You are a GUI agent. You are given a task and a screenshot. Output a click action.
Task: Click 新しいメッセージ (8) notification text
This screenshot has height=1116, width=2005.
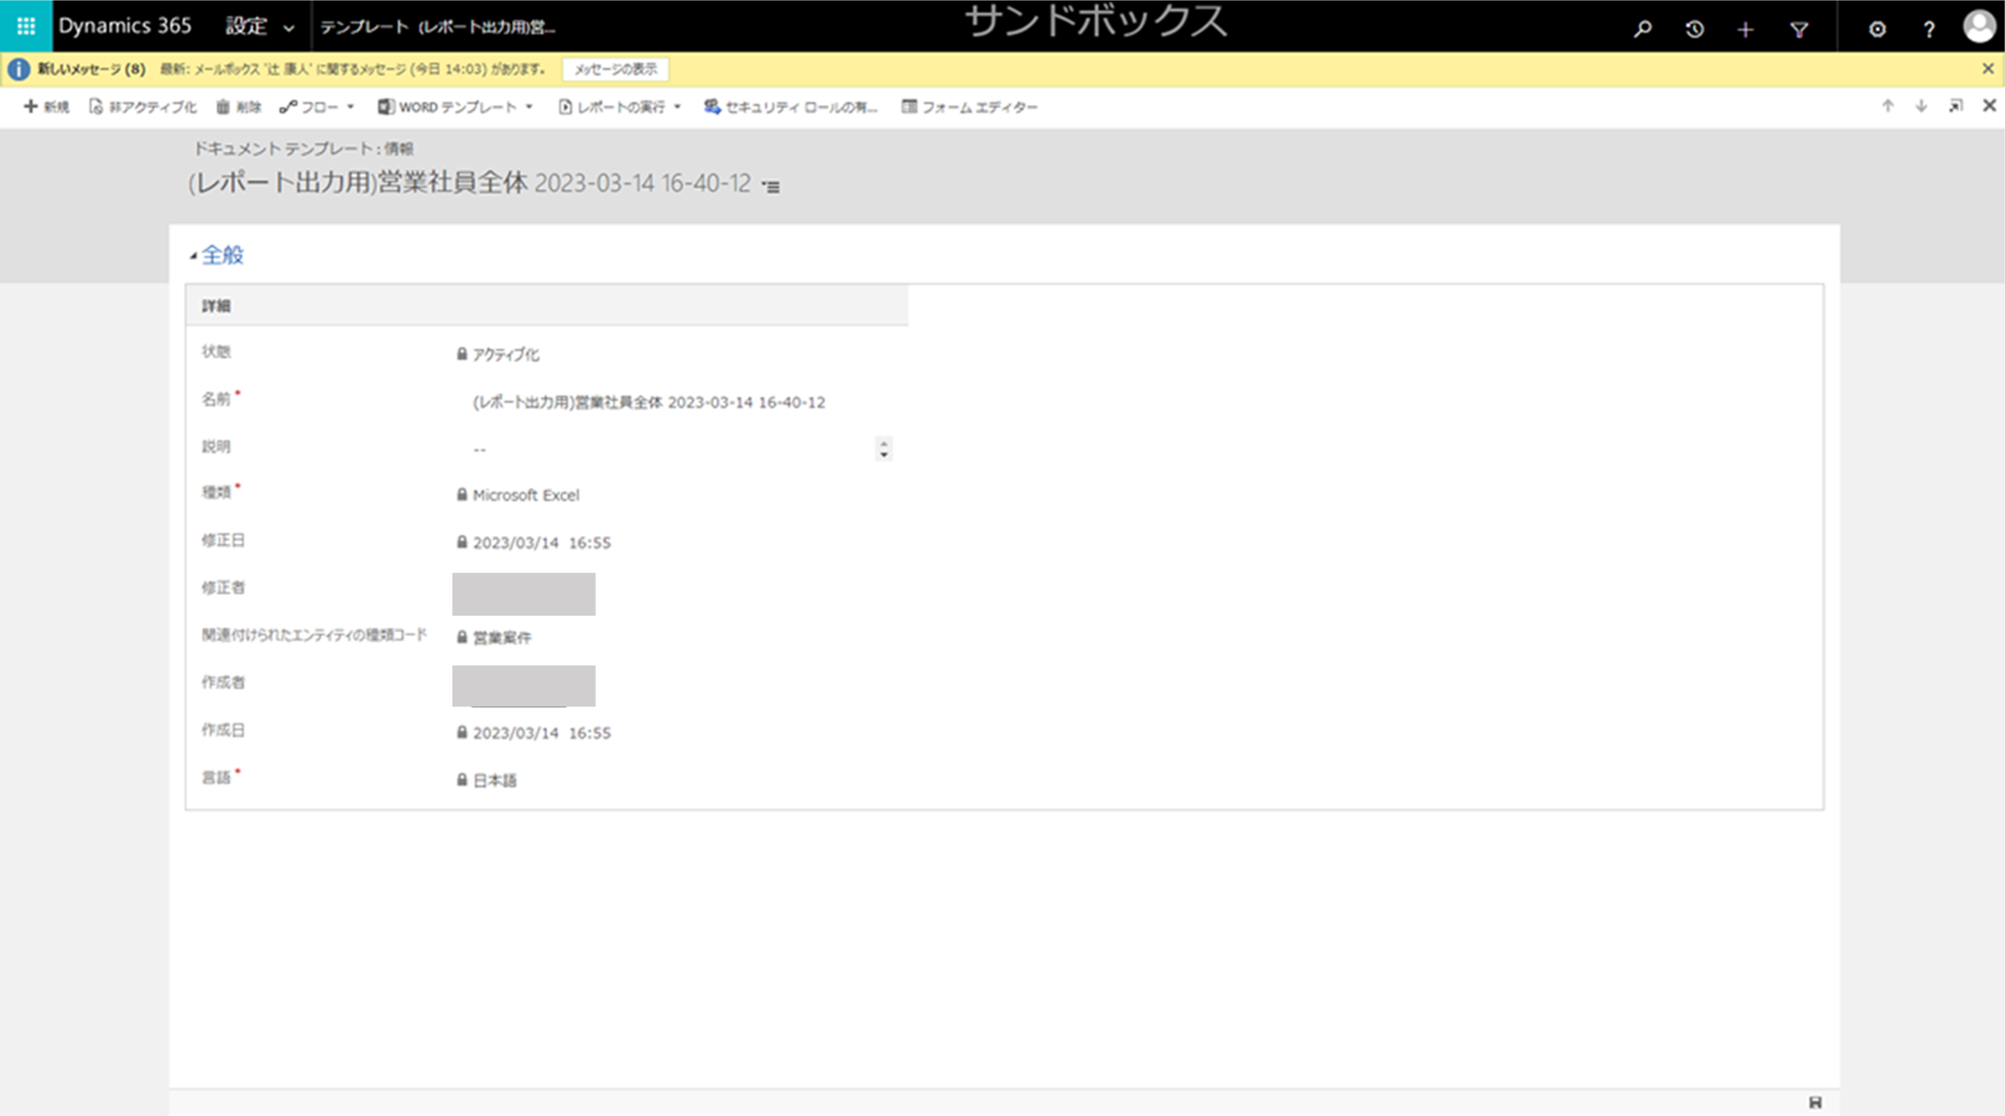tap(92, 69)
